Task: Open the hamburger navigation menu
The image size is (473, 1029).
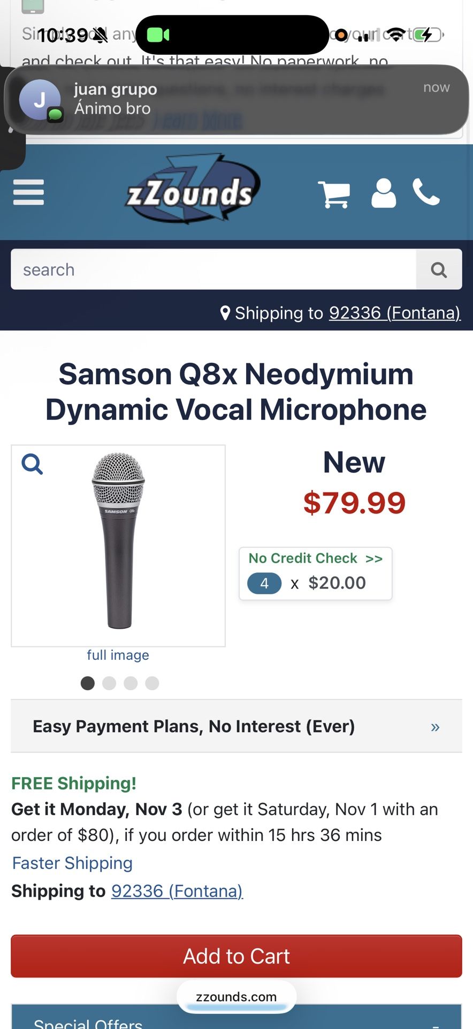Action: pos(28,192)
